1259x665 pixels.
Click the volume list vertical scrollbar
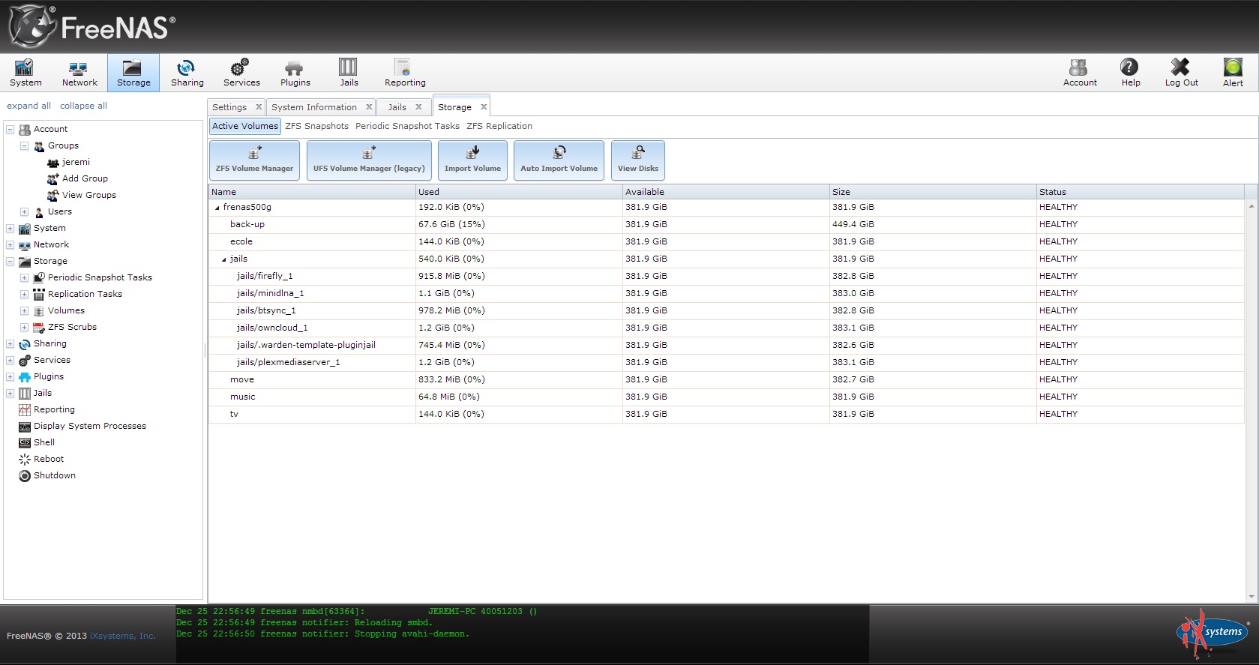(x=1250, y=397)
